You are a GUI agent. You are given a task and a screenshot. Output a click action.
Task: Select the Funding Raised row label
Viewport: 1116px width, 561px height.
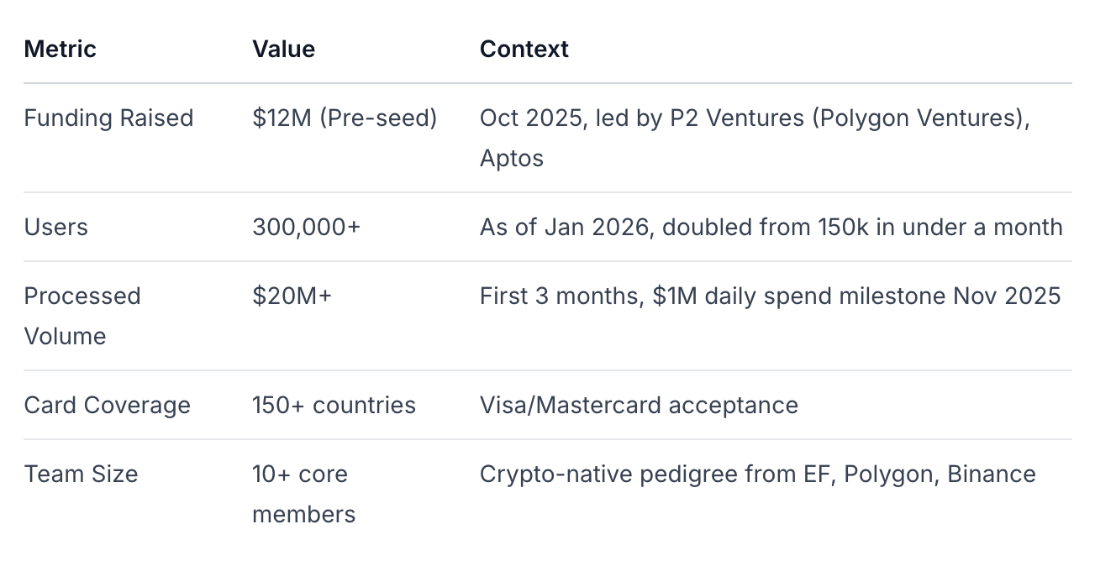coord(108,118)
